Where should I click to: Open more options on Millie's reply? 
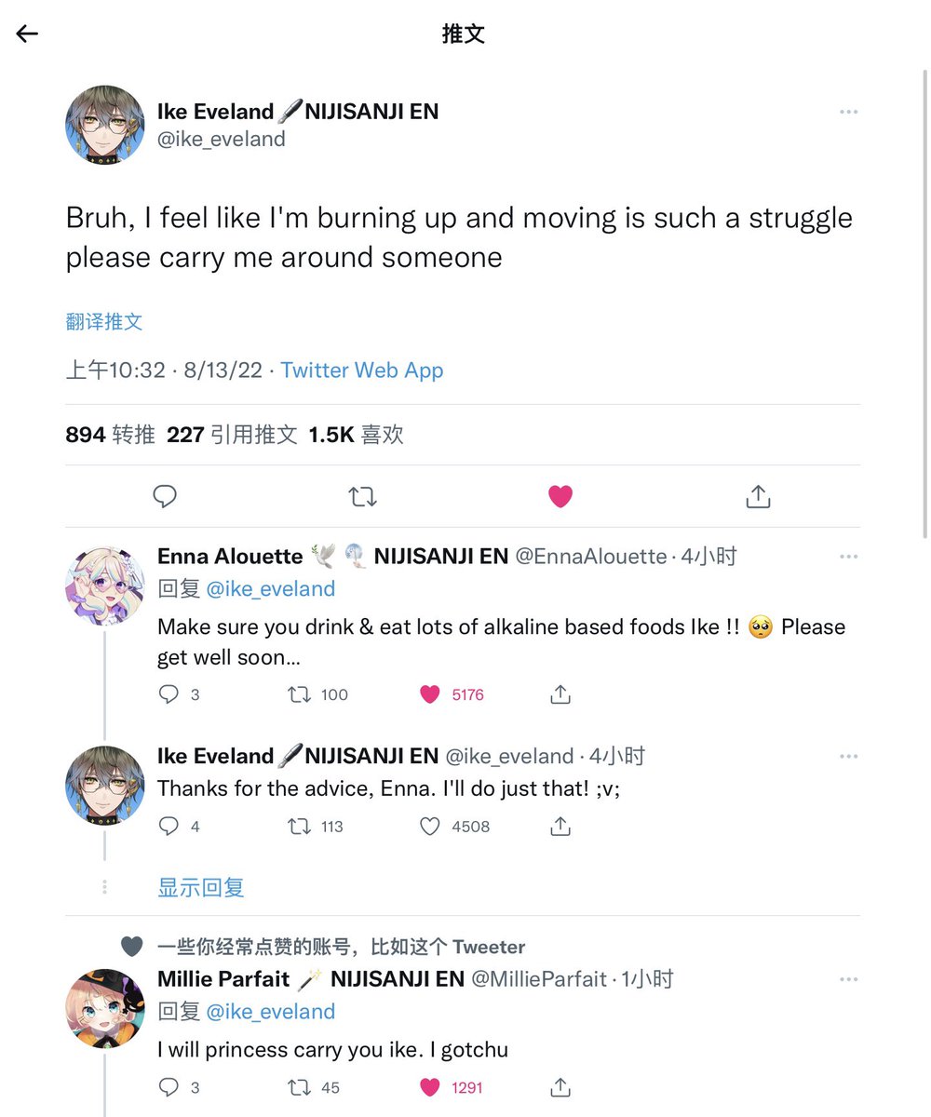click(848, 979)
